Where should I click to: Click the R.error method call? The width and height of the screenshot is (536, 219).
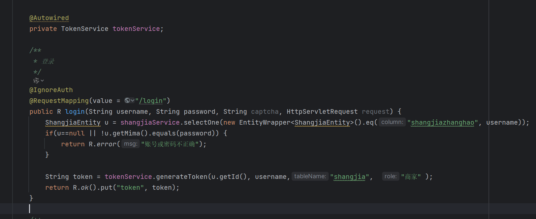point(103,144)
